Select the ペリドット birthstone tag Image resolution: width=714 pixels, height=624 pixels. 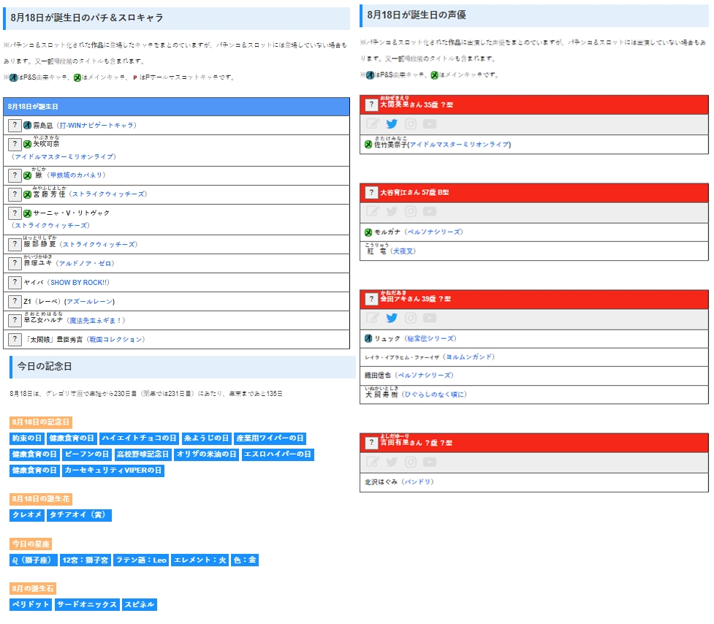pyautogui.click(x=31, y=604)
